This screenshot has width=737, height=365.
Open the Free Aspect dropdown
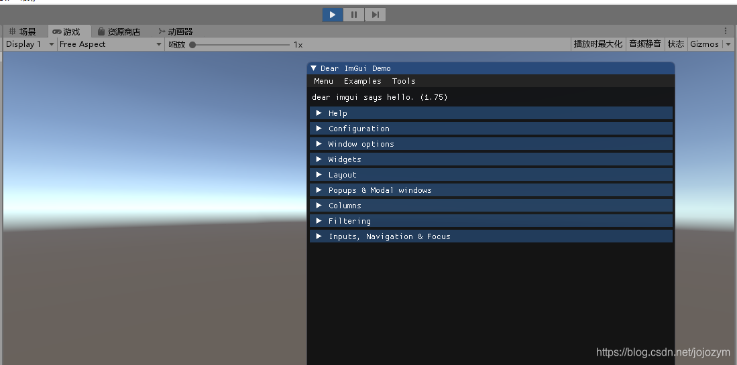(111, 44)
